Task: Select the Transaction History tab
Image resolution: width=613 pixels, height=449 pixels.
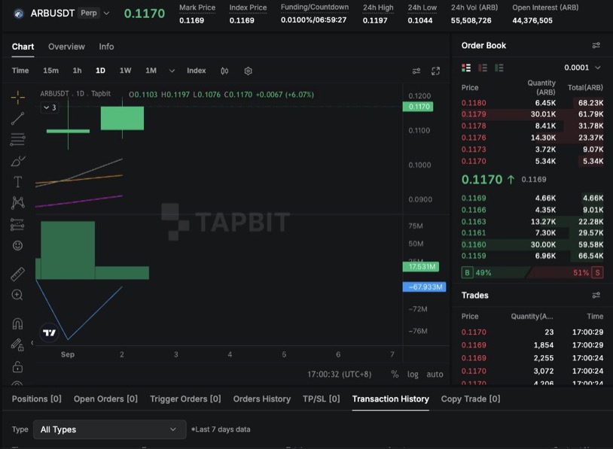Action: [391, 399]
